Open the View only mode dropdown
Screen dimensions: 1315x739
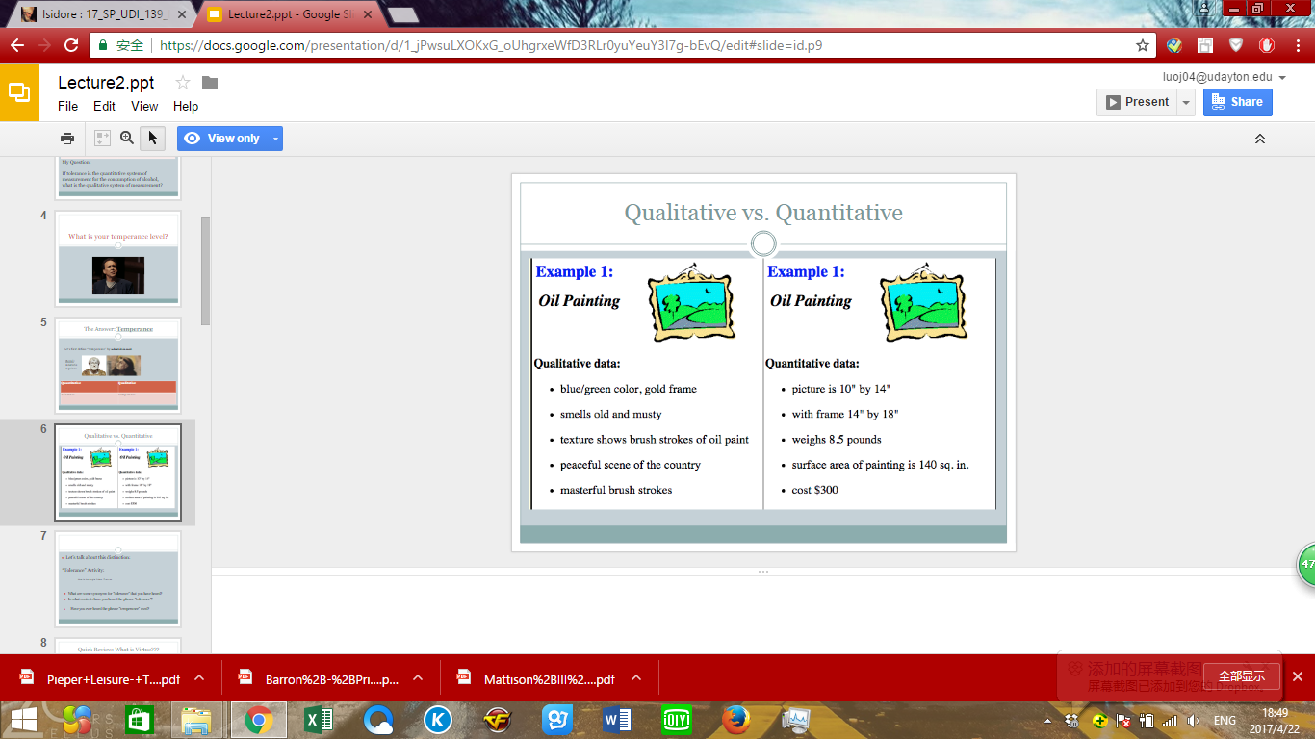click(x=276, y=139)
